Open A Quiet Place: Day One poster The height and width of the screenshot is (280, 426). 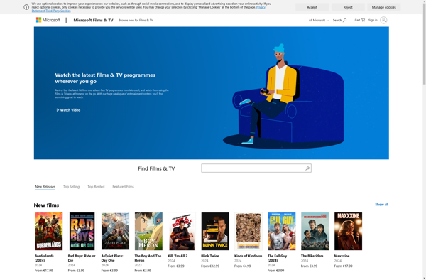[x=115, y=232]
